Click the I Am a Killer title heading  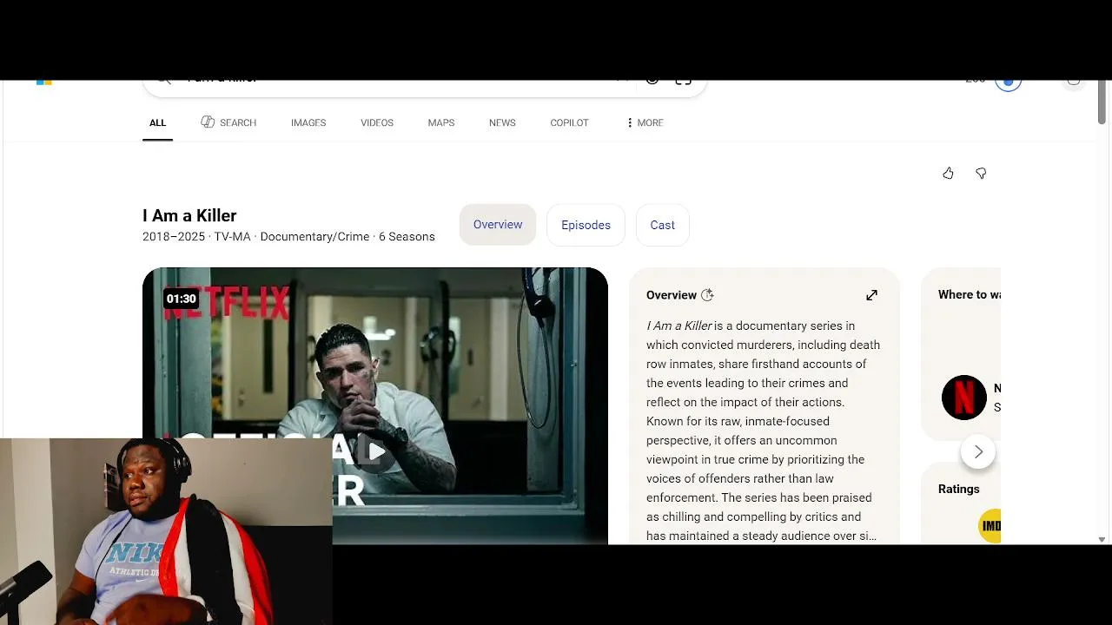pos(189,215)
